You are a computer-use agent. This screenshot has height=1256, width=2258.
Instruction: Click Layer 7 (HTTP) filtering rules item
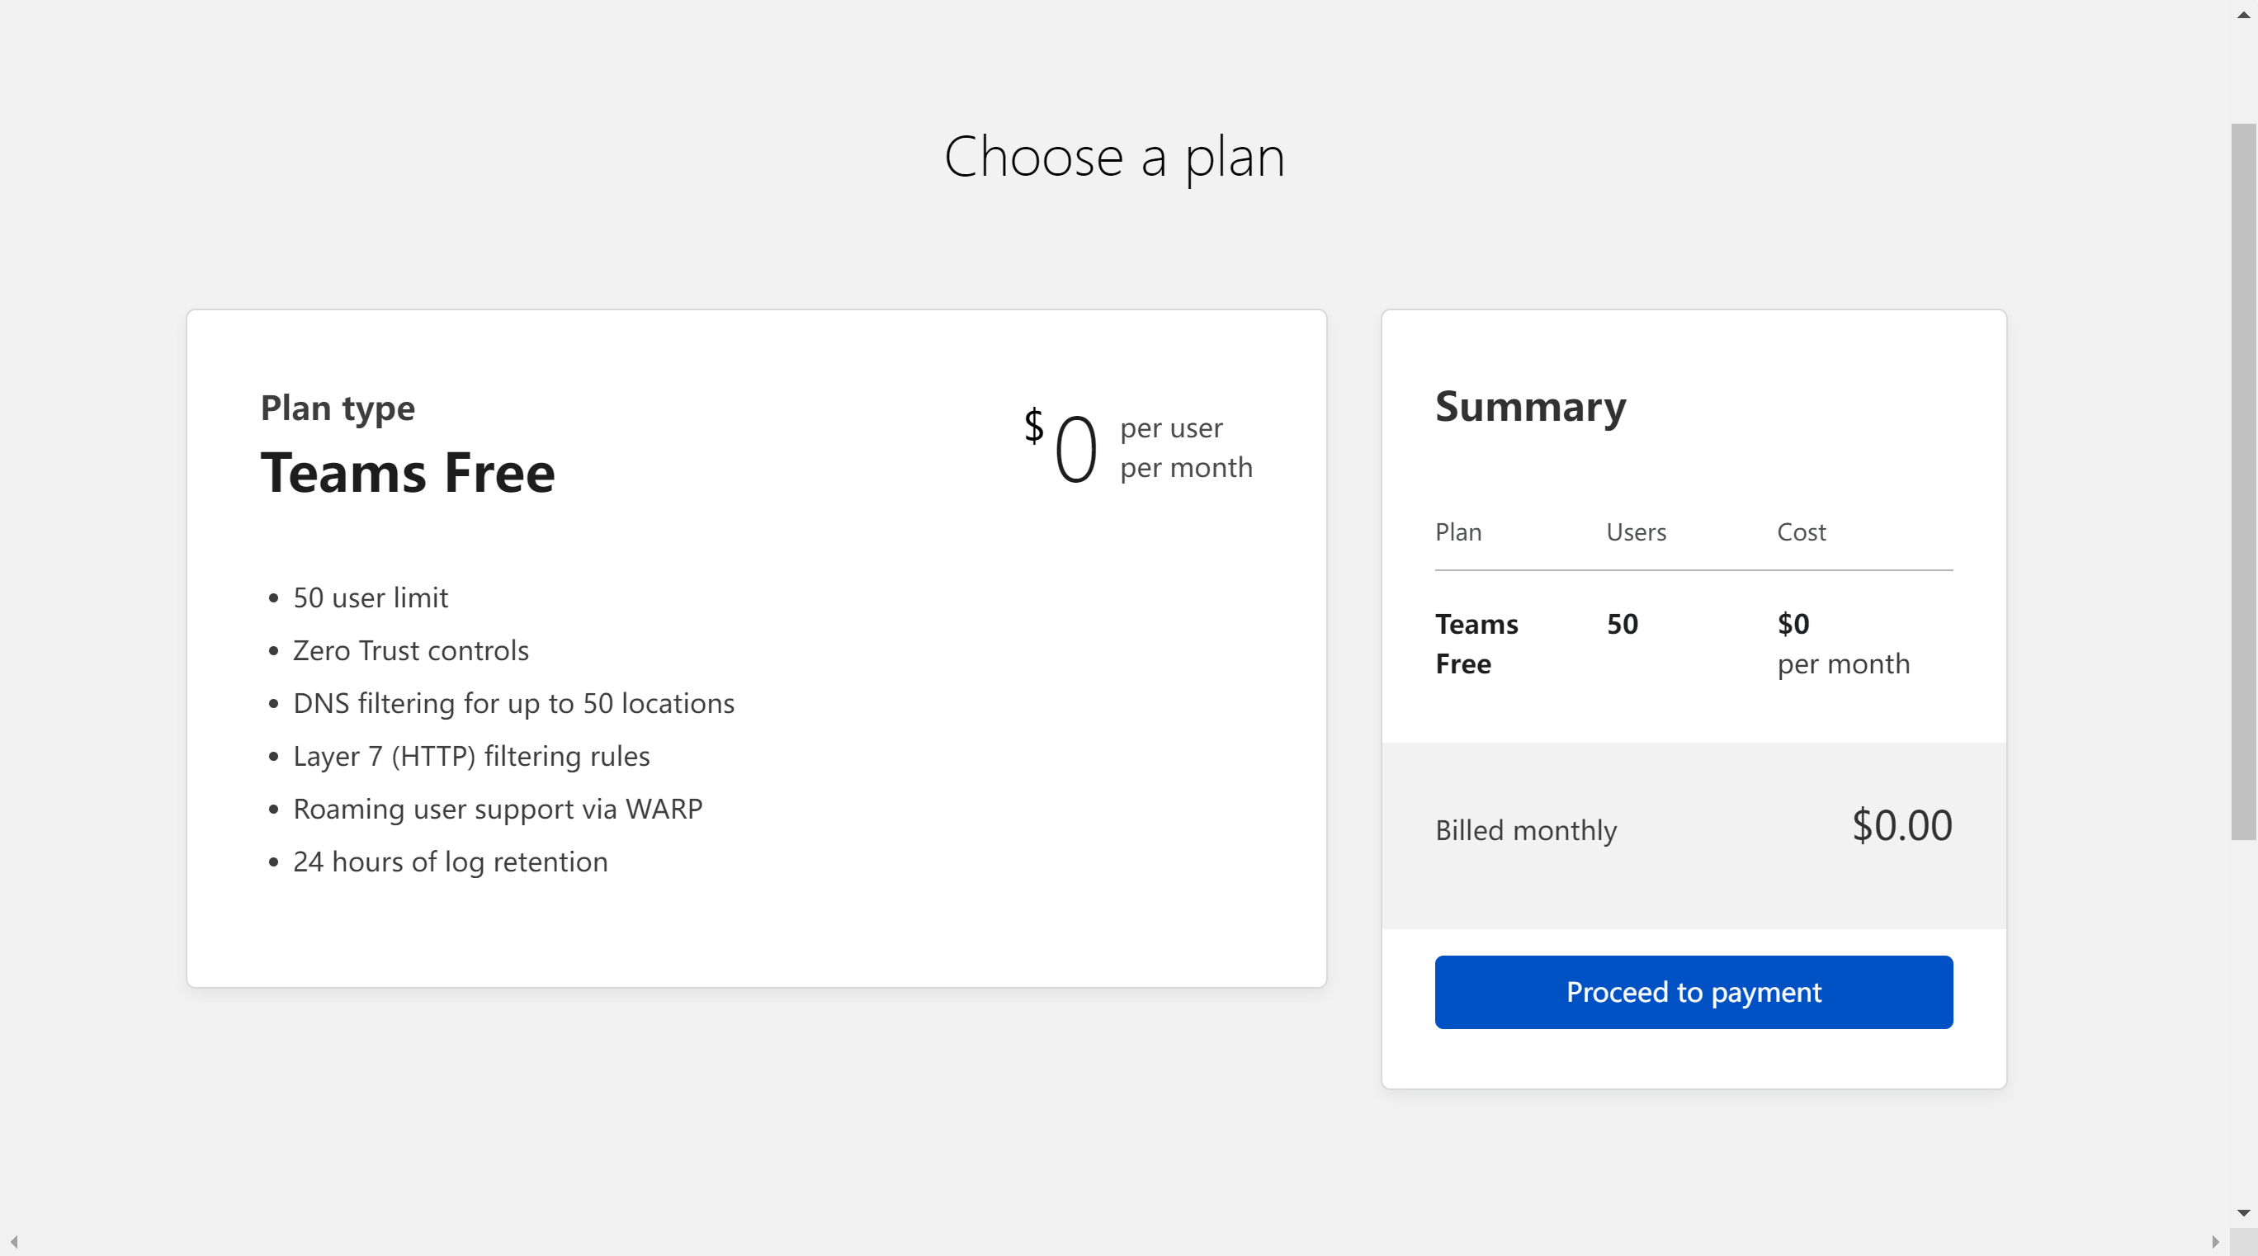click(470, 756)
